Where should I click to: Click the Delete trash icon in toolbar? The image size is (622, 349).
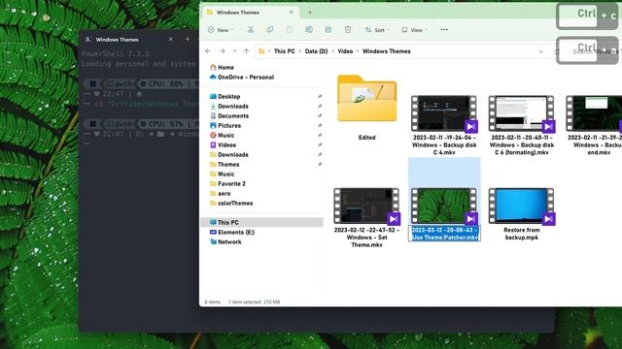[x=348, y=30]
